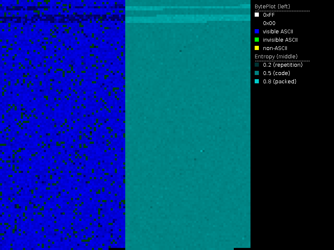Click the blue visible ASCII swatch
The image size is (334, 250).
click(257, 31)
